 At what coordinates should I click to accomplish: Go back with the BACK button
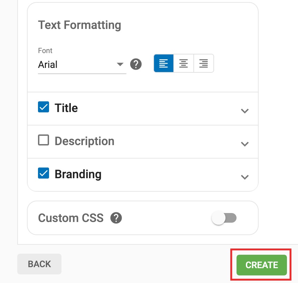click(39, 264)
